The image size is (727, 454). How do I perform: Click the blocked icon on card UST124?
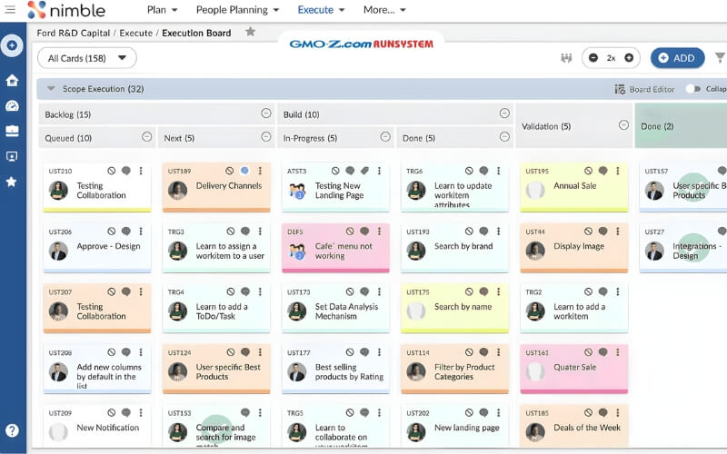[x=231, y=352]
